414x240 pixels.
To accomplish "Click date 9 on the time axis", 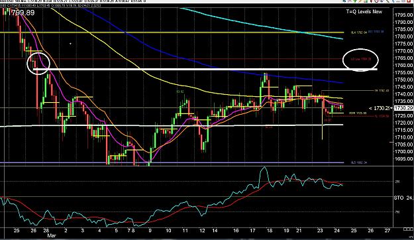I will (150, 231).
